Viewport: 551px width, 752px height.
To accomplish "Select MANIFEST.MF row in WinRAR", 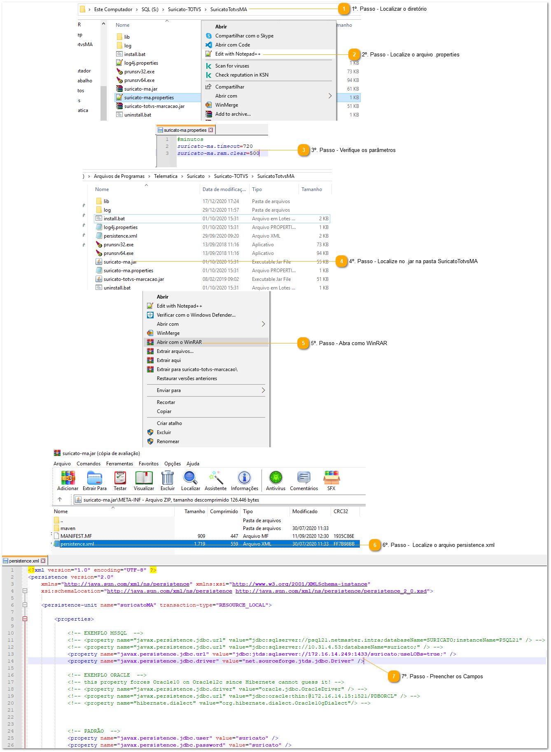I will point(206,536).
